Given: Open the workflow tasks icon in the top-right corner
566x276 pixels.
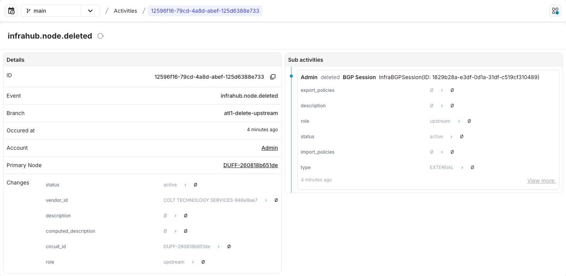Looking at the screenshot, I should 555,10.
